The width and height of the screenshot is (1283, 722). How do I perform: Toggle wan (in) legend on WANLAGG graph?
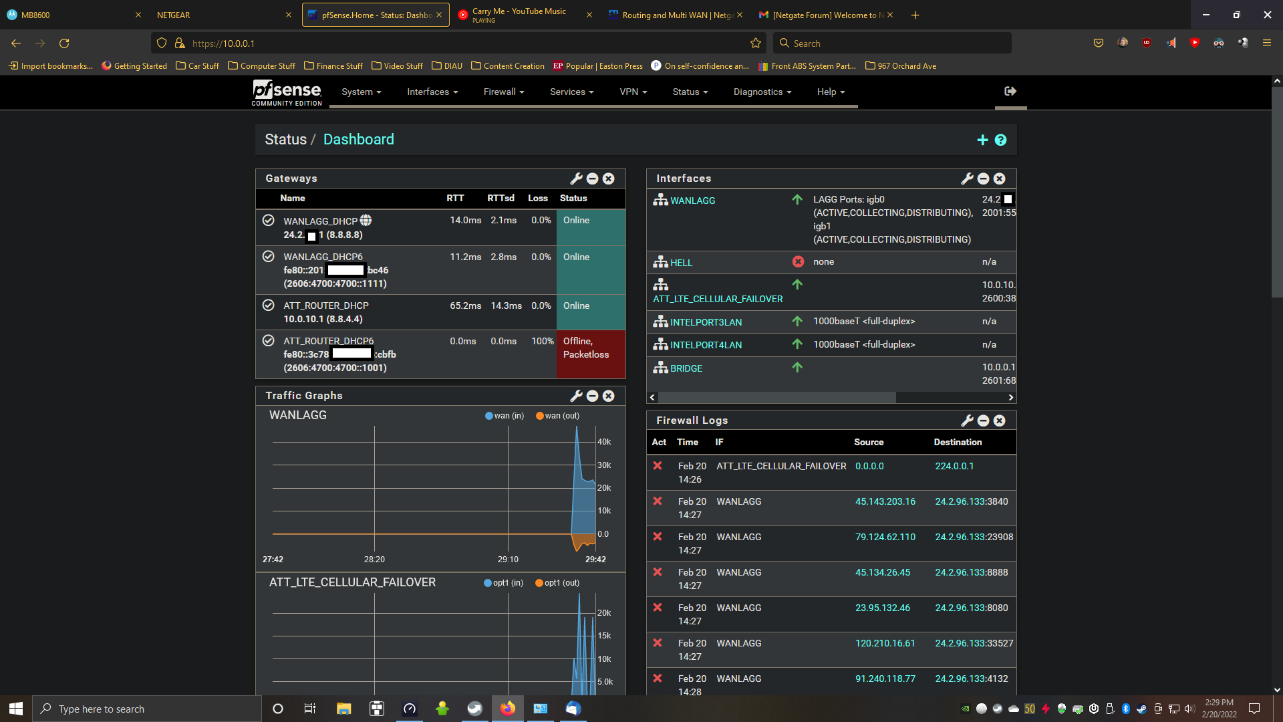(x=505, y=416)
